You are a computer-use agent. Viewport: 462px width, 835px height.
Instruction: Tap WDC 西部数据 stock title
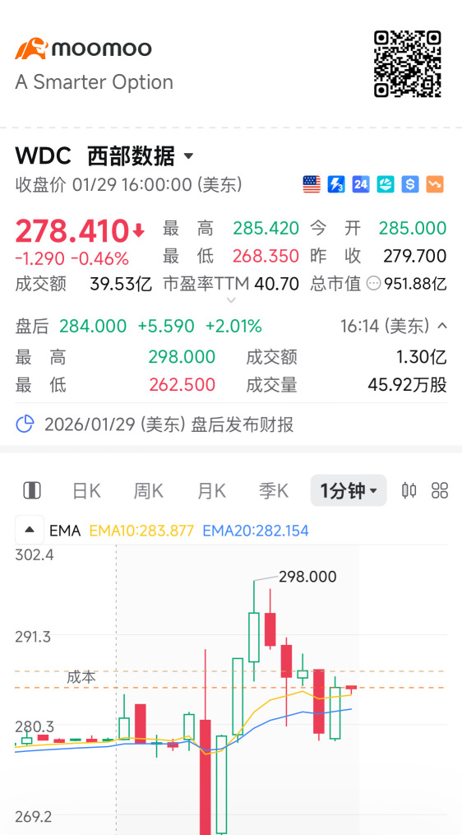[95, 156]
